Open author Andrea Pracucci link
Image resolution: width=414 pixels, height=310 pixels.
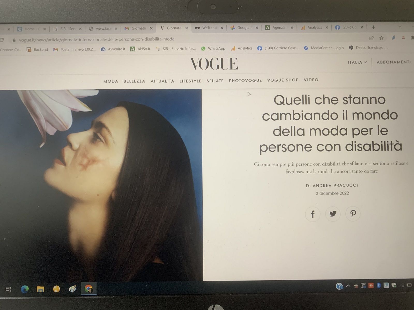pyautogui.click(x=332, y=185)
